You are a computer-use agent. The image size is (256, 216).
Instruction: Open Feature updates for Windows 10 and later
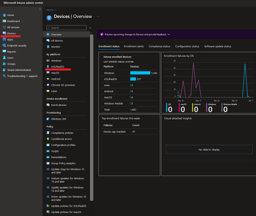pos(68,180)
